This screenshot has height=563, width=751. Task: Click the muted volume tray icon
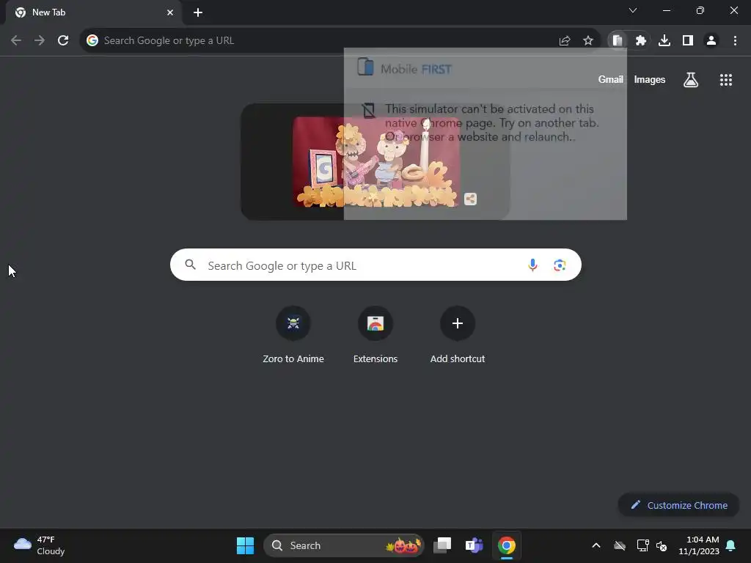point(662,545)
